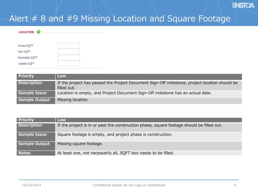Image resolution: width=258 pixels, height=194 pixels.
Task: Click 'Location is empty' sample issue text
Action: [134, 93]
